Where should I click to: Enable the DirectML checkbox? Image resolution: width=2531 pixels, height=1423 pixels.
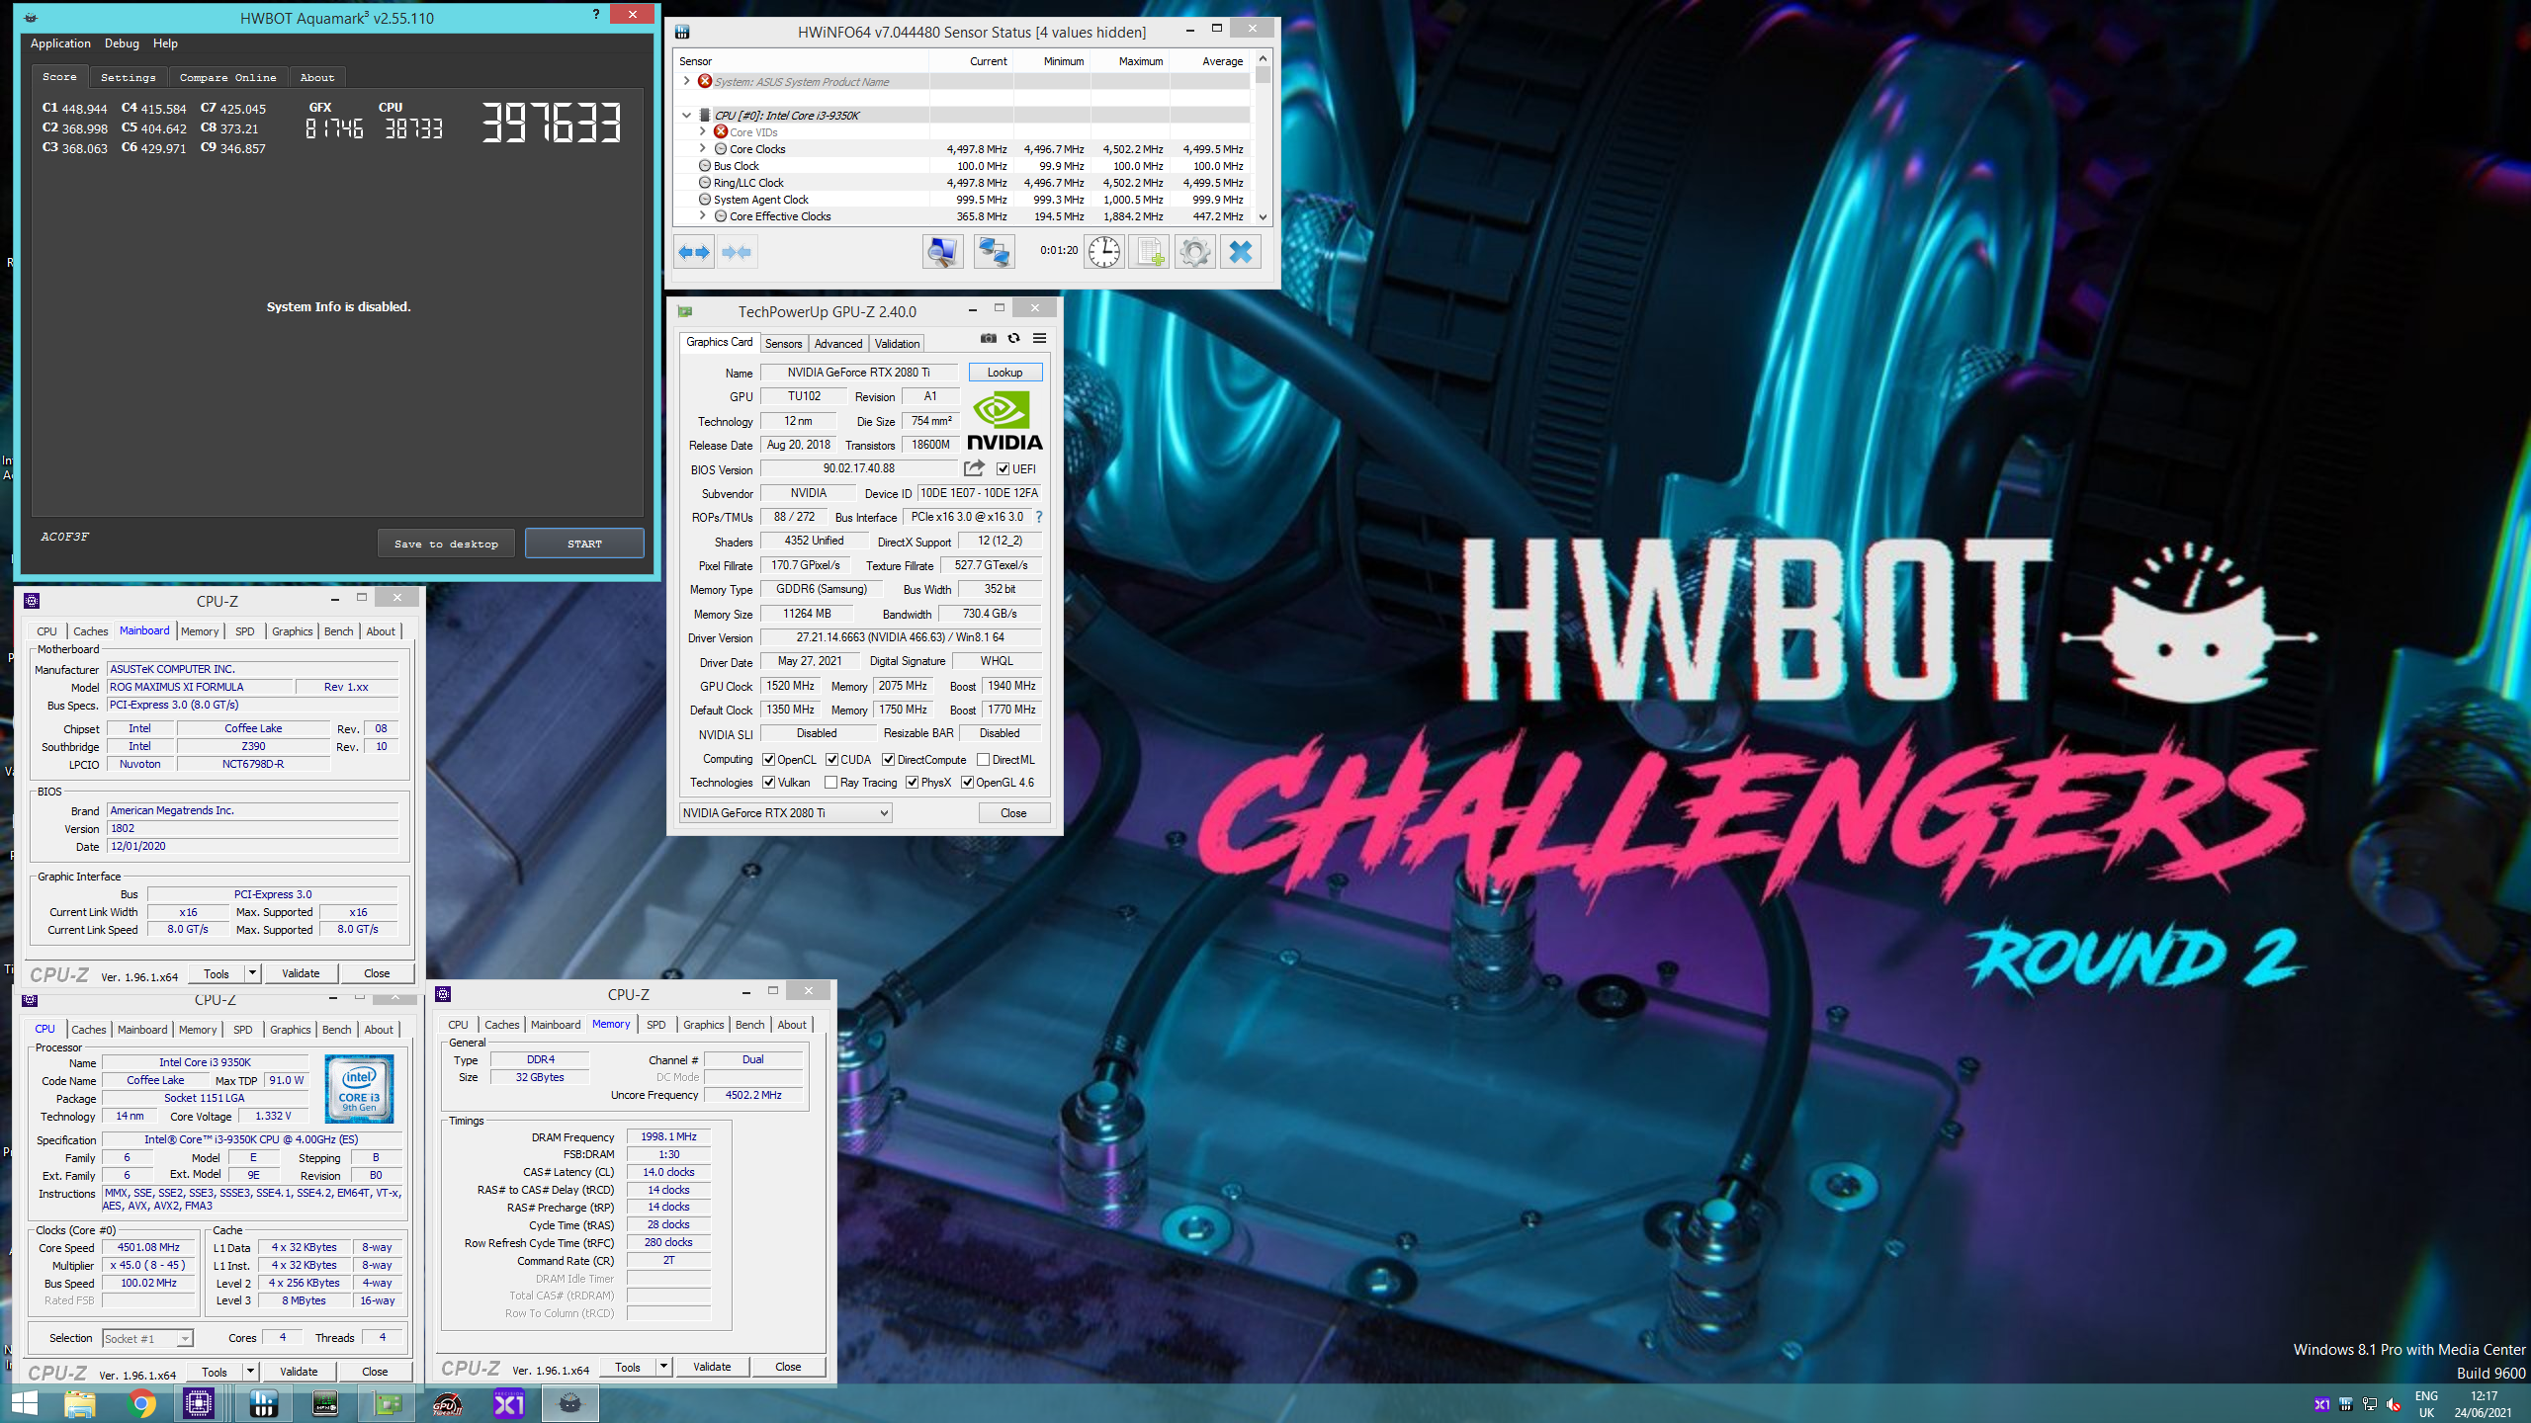(x=983, y=760)
